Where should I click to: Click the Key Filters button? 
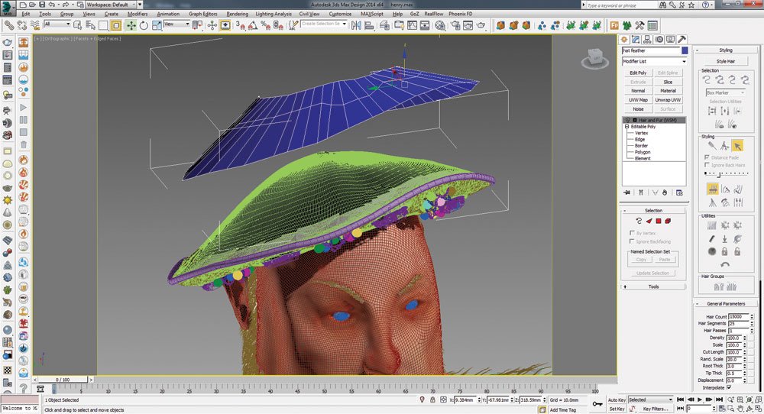tap(656, 409)
